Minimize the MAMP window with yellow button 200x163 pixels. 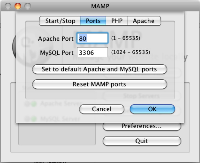tap(18, 6)
